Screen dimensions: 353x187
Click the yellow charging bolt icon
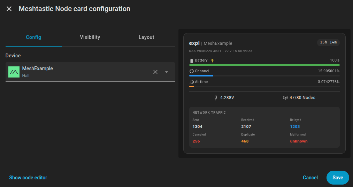[x=213, y=60]
